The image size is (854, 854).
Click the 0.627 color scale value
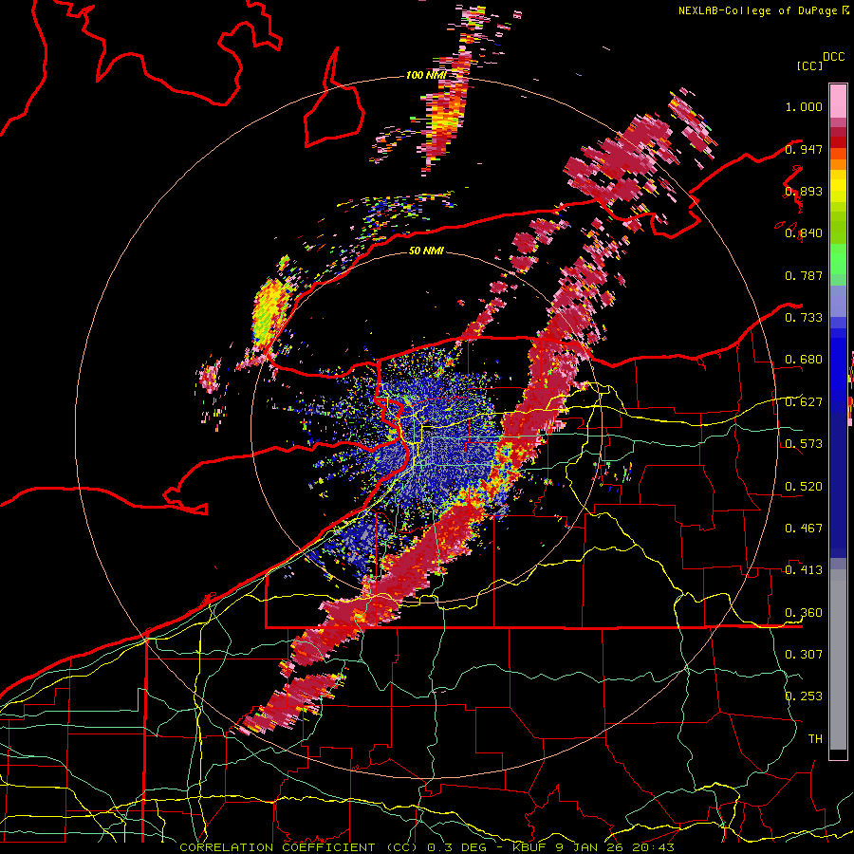point(804,402)
